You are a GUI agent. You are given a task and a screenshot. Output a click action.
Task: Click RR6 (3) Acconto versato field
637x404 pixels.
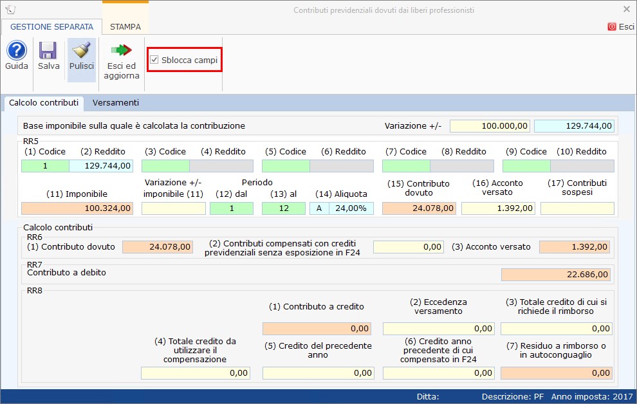(575, 247)
